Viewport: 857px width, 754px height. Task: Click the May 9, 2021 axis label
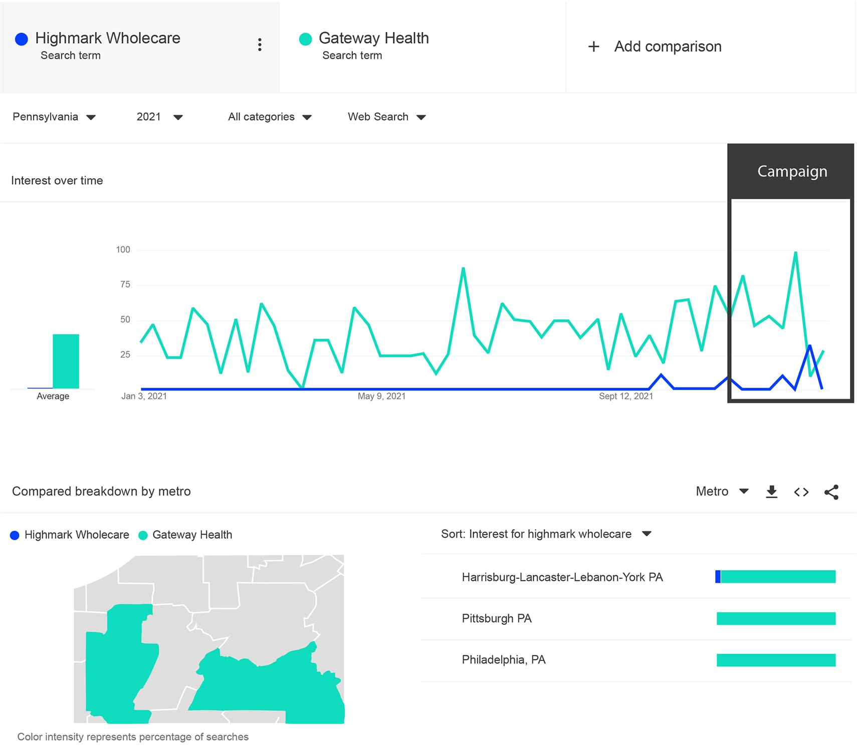pos(381,396)
